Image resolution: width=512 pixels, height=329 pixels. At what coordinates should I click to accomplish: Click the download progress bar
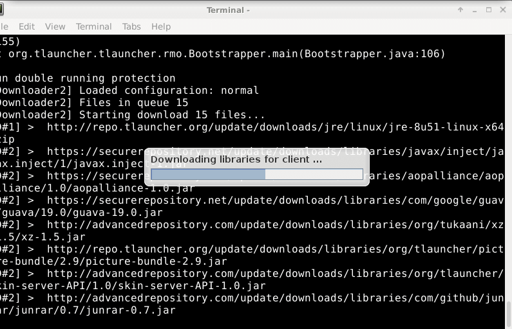(x=257, y=174)
